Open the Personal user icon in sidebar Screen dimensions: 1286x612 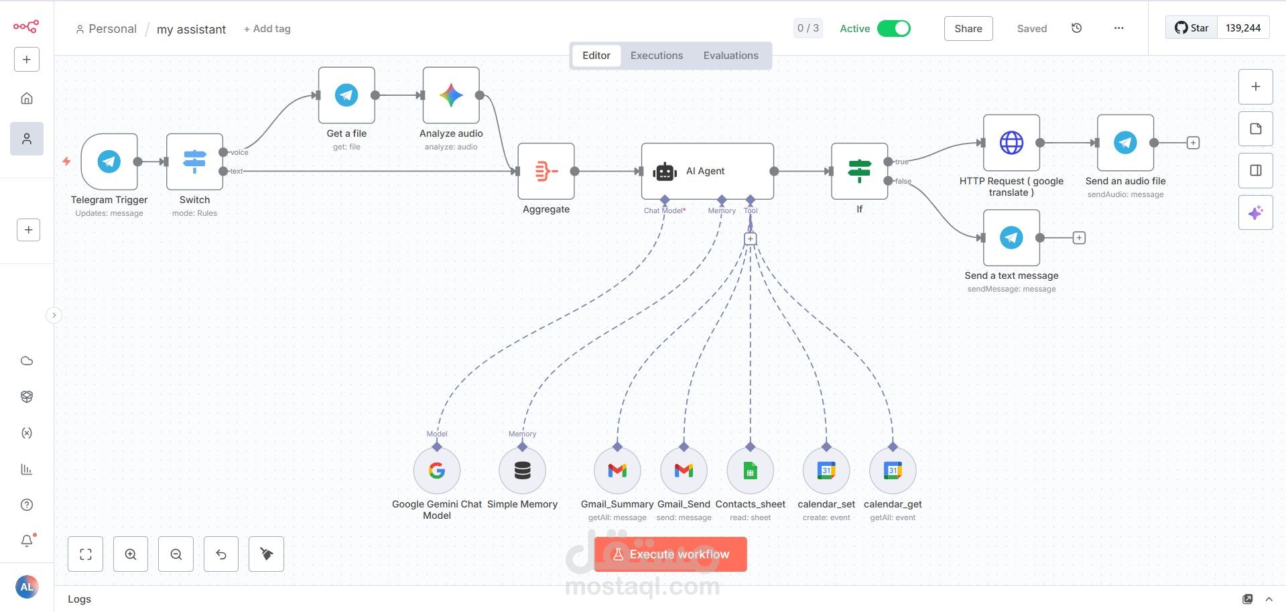(27, 139)
